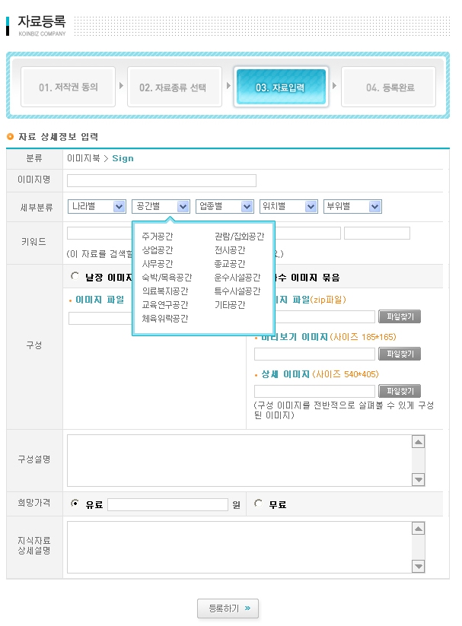Open the 위치별 dropdown
Image resolution: width=462 pixels, height=626 pixels.
click(288, 206)
